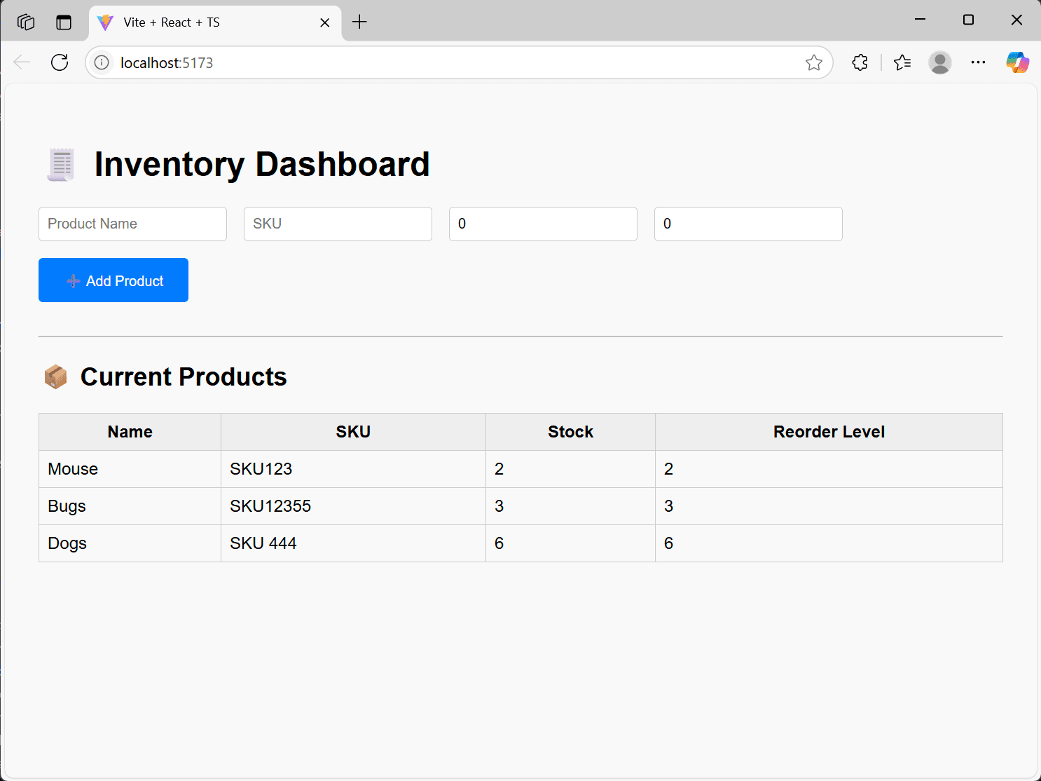
Task: Select the Vite + React + TS tab
Action: 203,22
